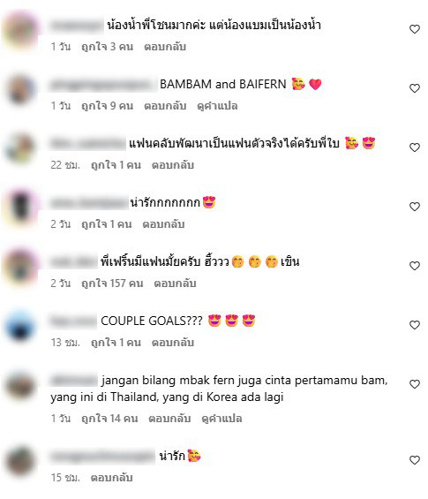Heart the last 'น่ารัก' comment from 15 hours ago
Screen dimensions: 428x499
(415, 460)
